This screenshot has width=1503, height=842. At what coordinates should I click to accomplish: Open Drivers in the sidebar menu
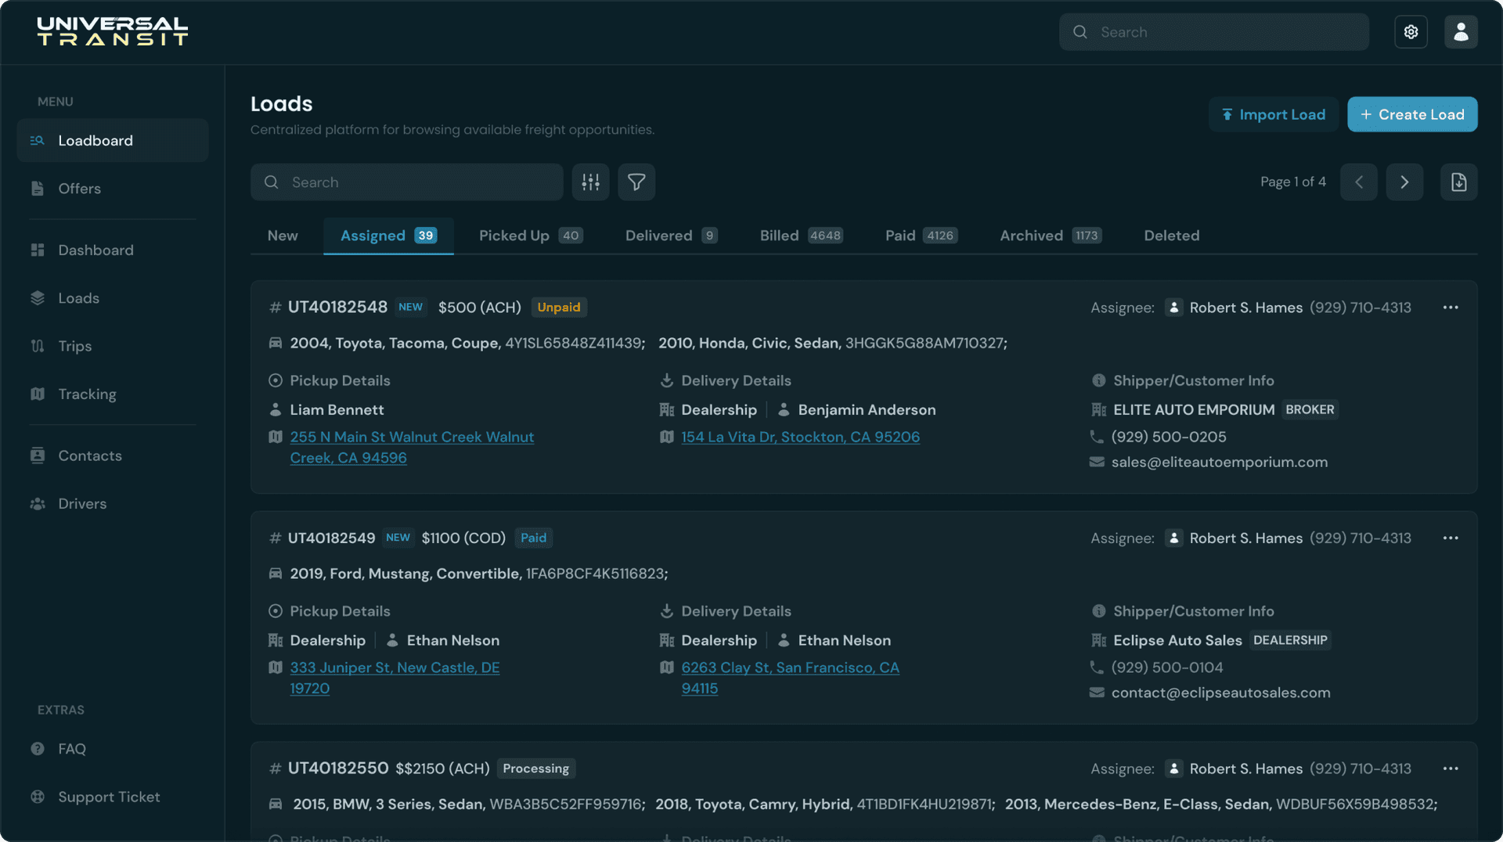tap(82, 503)
